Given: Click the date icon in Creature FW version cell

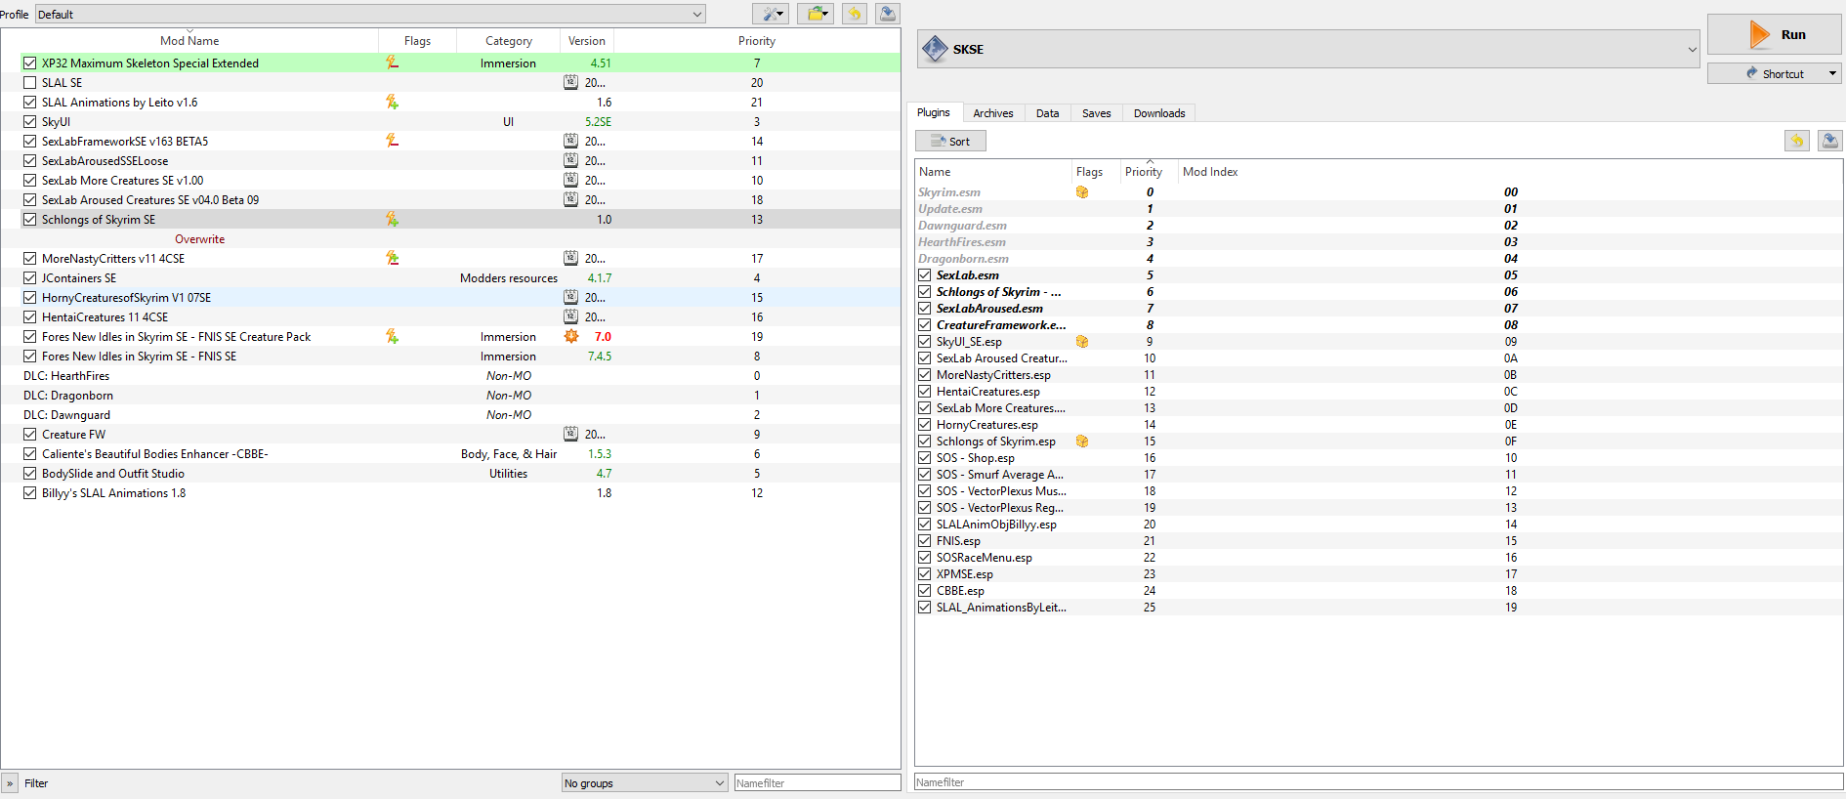Looking at the screenshot, I should coord(571,434).
